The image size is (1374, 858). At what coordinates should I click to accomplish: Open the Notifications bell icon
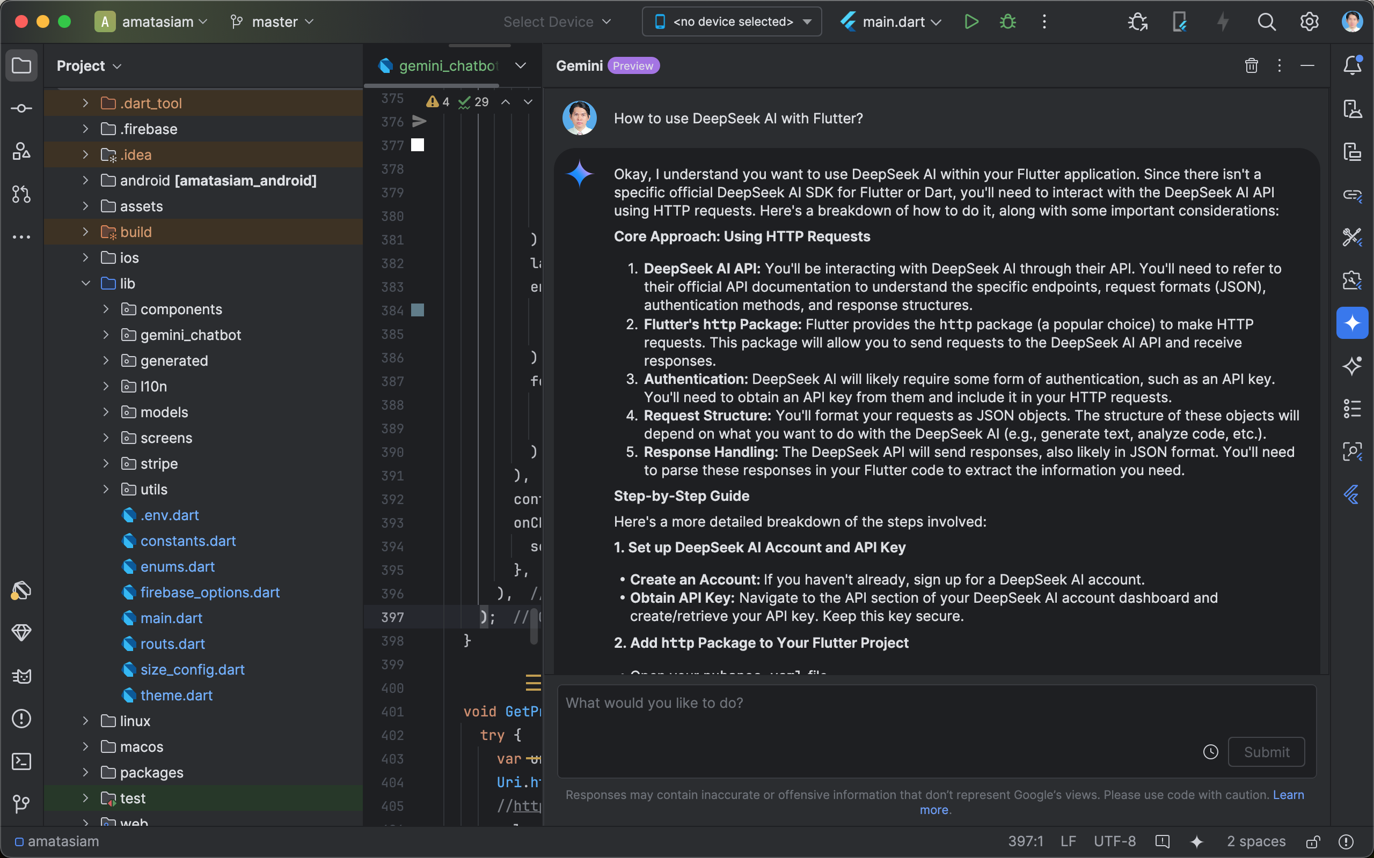(1353, 65)
